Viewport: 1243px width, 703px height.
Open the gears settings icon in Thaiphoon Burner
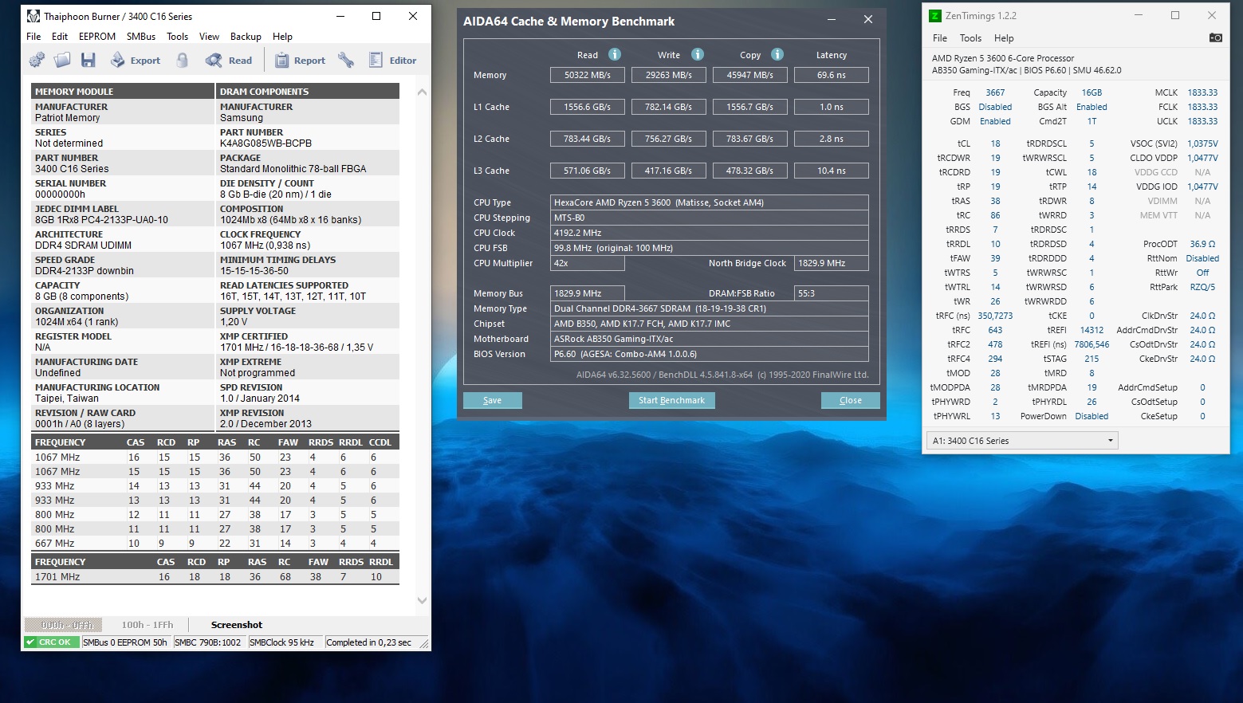click(x=37, y=60)
